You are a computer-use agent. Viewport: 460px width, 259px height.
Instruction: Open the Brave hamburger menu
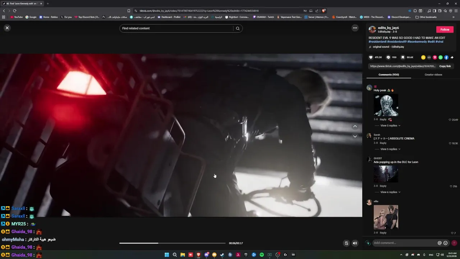tap(456, 11)
